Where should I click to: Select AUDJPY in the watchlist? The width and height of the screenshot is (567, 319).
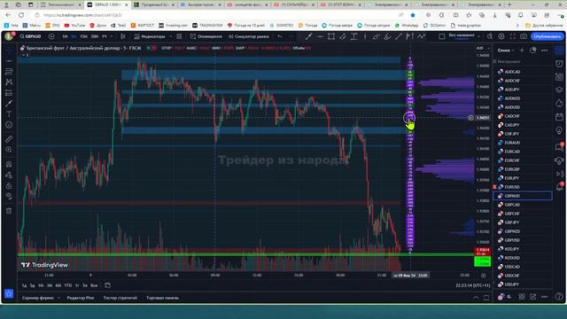[x=523, y=89]
